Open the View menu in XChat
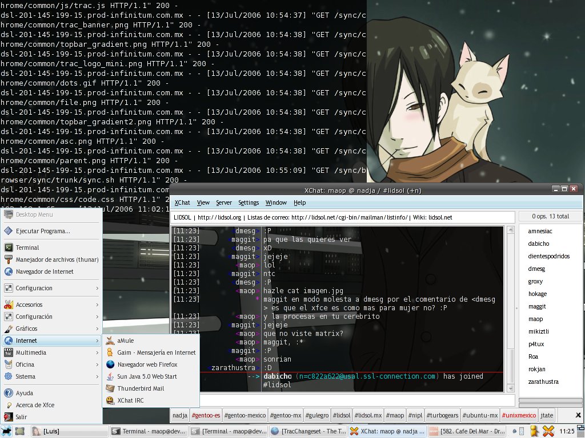585x438 pixels. click(203, 202)
